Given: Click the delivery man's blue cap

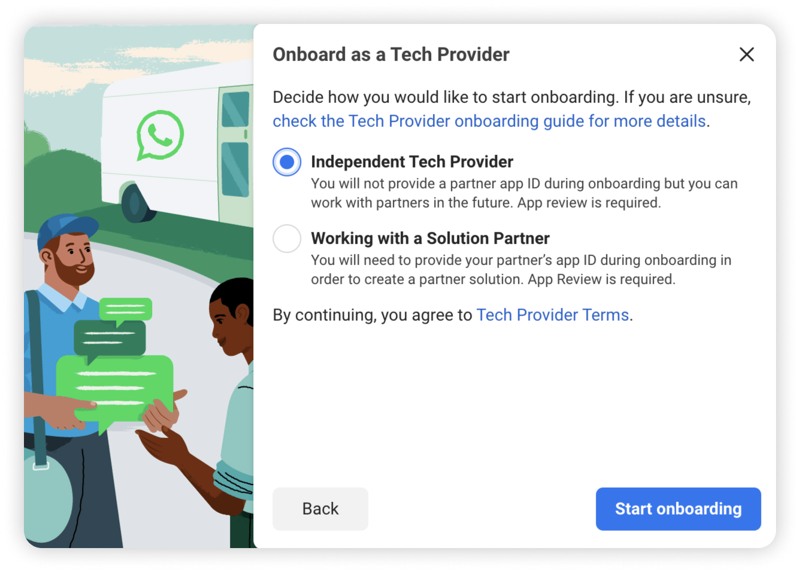Looking at the screenshot, I should [66, 230].
